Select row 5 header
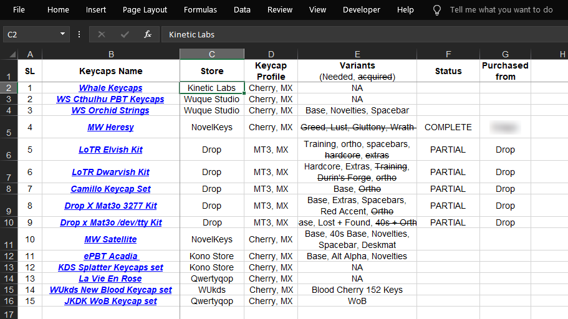Viewport: 568px width, 319px height. pos(9,127)
